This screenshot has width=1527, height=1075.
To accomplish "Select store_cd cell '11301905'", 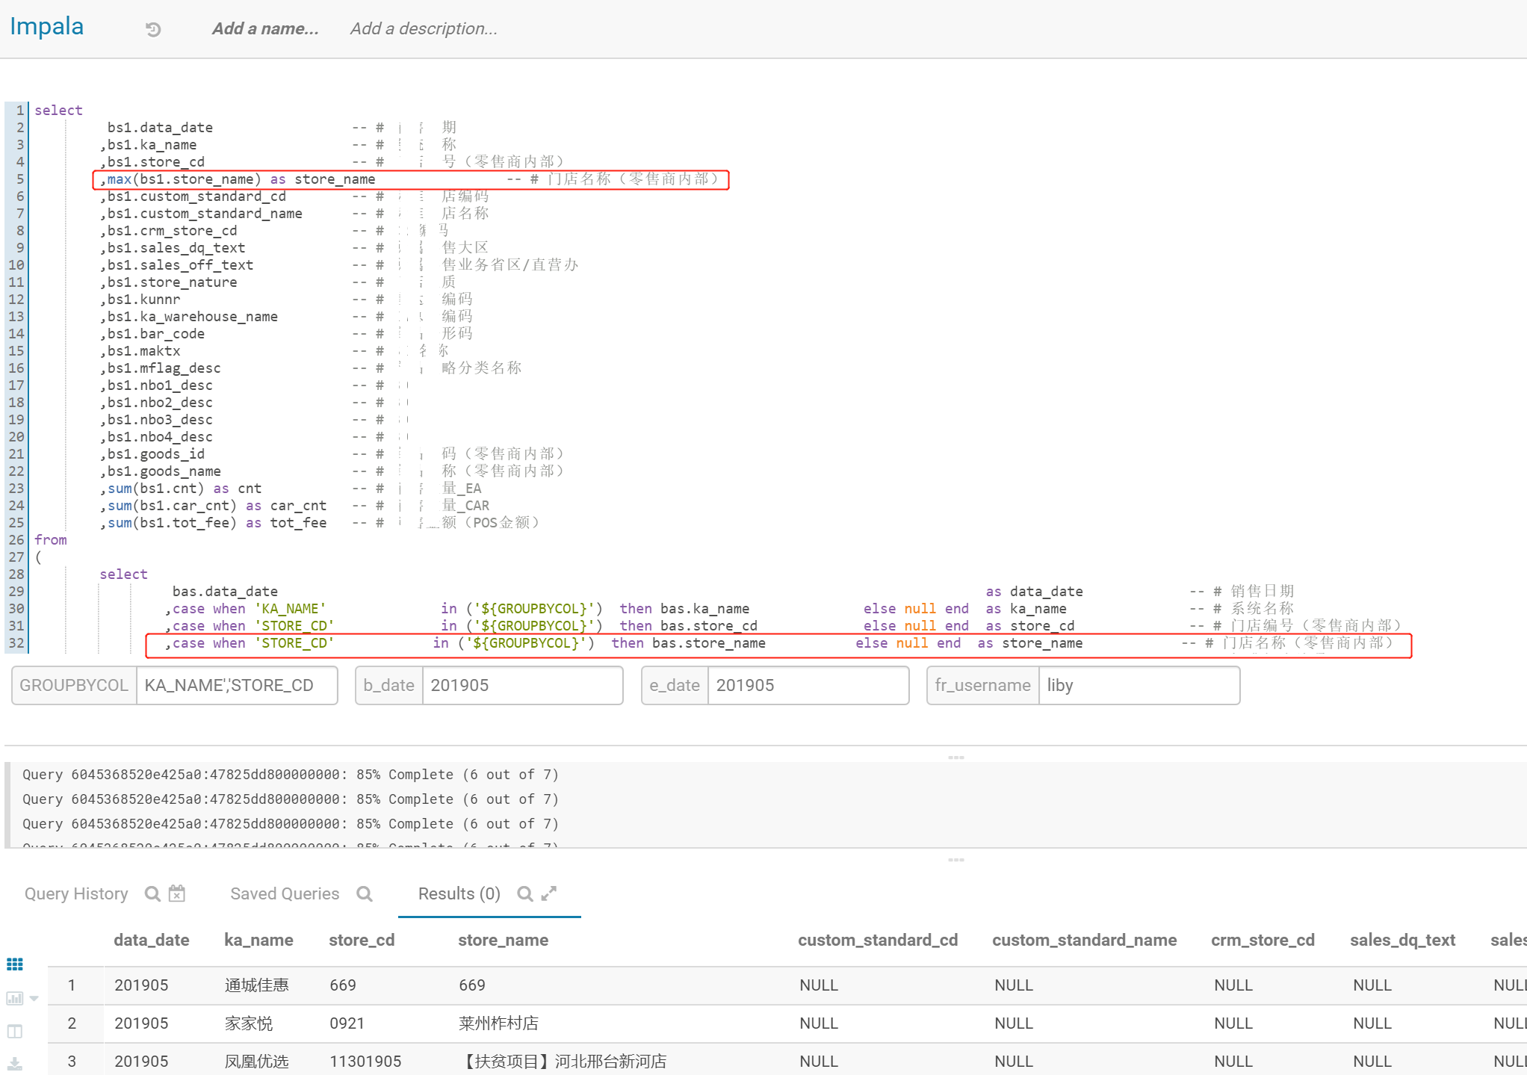I will 365,1062.
